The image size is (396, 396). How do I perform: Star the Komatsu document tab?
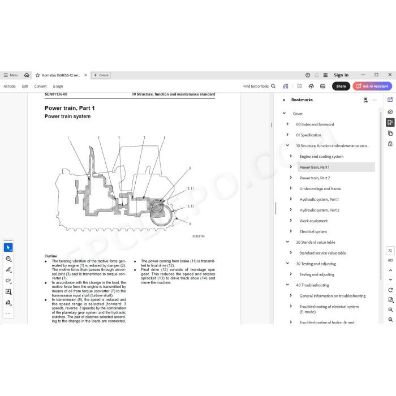(x=38, y=75)
